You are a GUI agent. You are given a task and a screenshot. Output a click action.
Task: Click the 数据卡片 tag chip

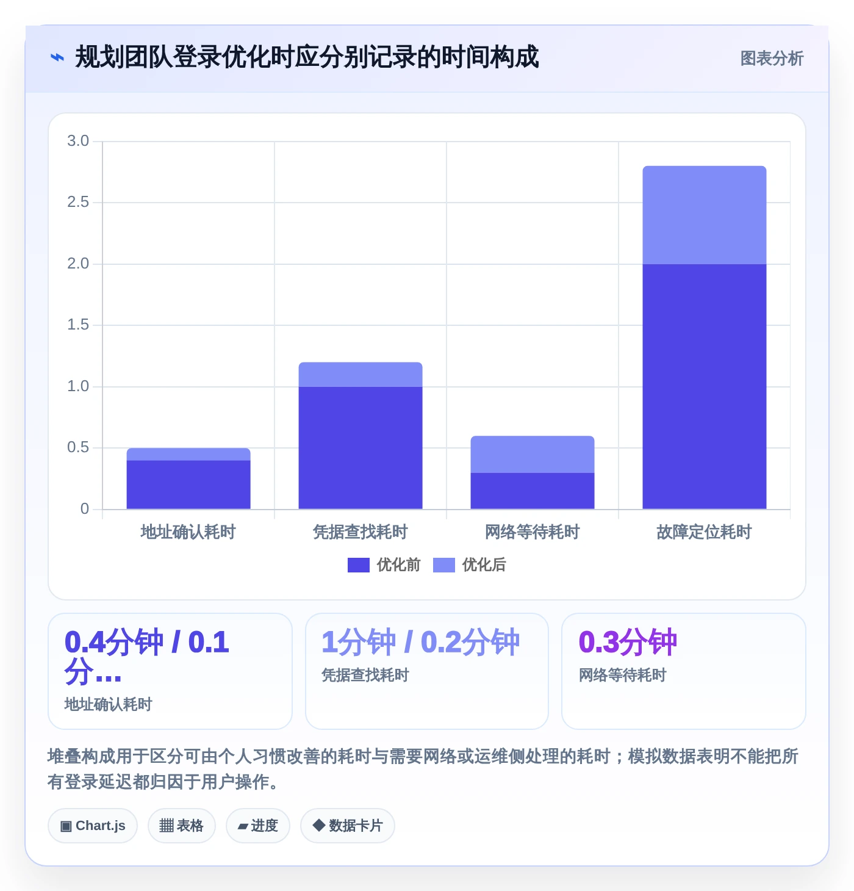click(348, 826)
